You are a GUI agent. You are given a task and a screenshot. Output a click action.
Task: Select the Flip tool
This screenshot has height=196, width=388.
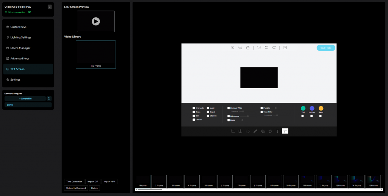(240, 131)
